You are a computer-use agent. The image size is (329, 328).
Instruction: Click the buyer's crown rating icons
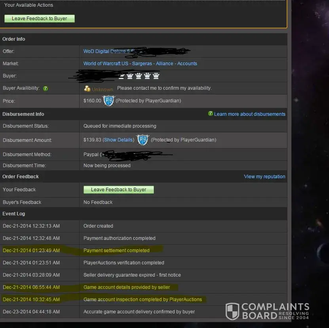click(139, 76)
